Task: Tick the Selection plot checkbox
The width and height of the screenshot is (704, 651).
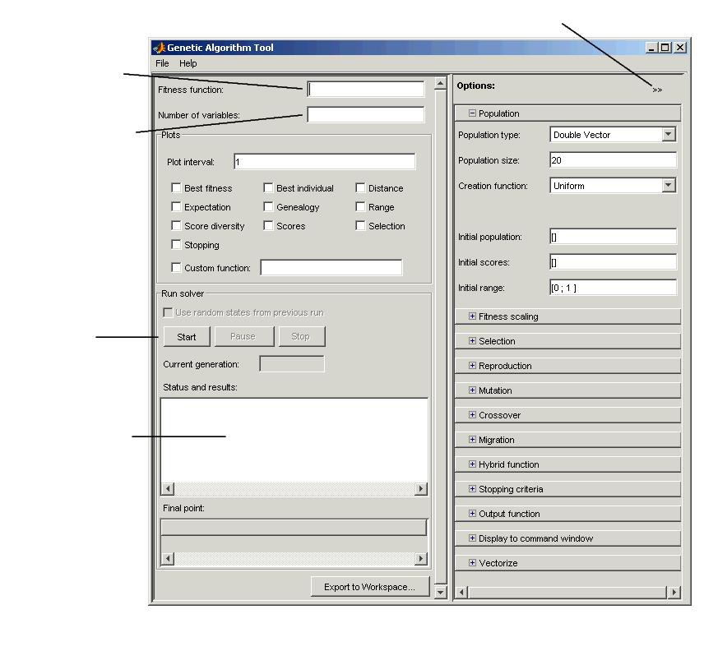Action: tap(360, 225)
